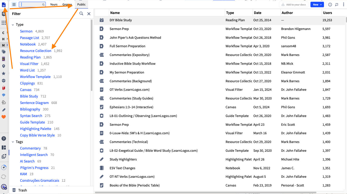
Task: Sort by the Users column header
Action: 334,13
